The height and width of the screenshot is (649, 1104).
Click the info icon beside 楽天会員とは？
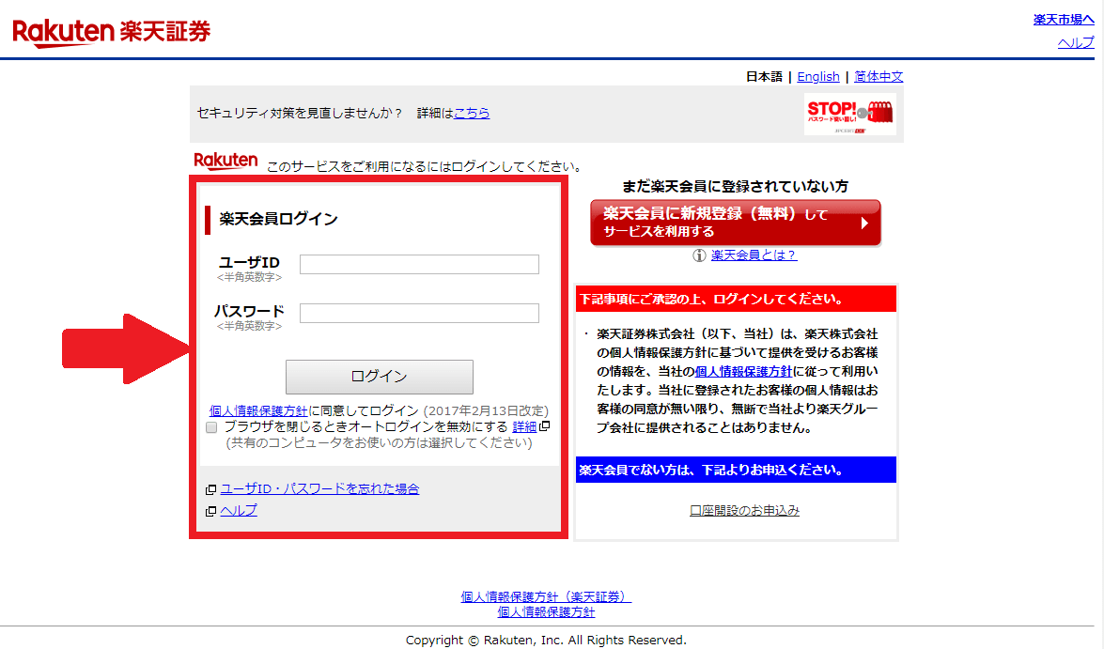[x=699, y=255]
